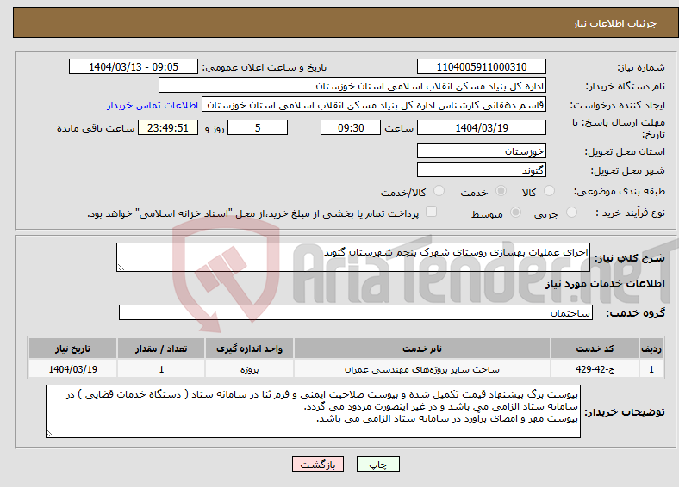679x487 pixels.
Task: Click service name ساخت سایر پروژه‌های مهندسی عمران
Action: click(x=422, y=369)
